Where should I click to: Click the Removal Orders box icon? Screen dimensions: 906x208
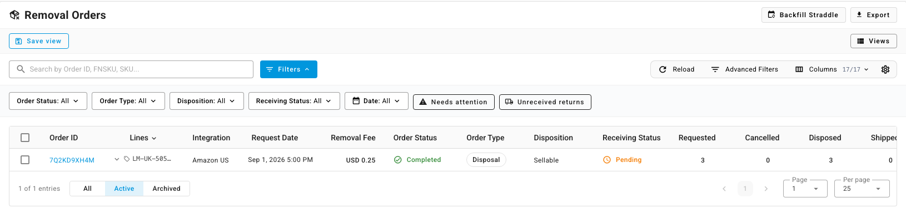click(x=15, y=15)
